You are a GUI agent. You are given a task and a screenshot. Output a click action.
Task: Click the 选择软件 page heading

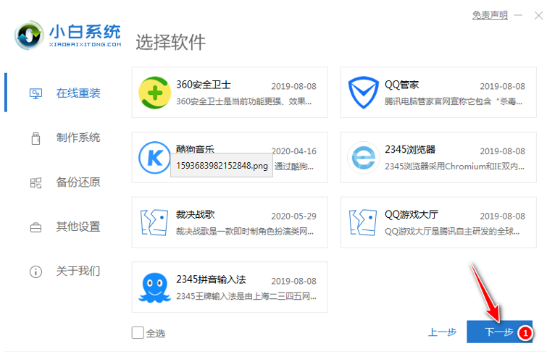170,43
